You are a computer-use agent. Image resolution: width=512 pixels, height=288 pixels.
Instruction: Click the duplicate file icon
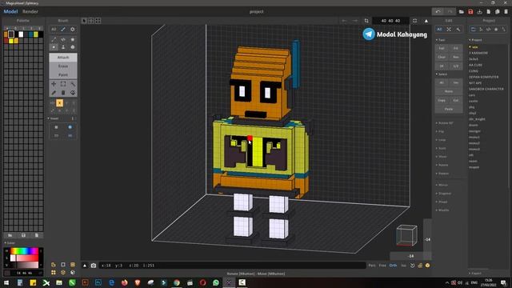click(498, 12)
